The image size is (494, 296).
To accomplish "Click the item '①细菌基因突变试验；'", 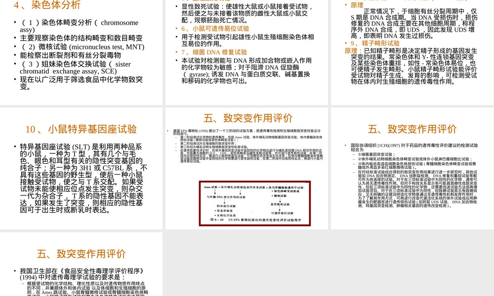I will 376,154.
